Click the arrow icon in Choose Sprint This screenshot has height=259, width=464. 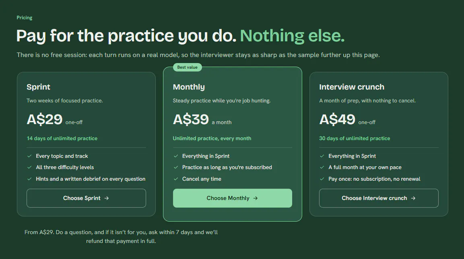(107, 198)
